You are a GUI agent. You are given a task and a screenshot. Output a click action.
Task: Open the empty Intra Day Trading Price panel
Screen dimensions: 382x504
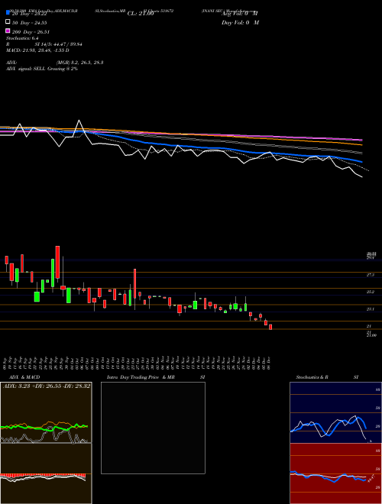(153, 428)
